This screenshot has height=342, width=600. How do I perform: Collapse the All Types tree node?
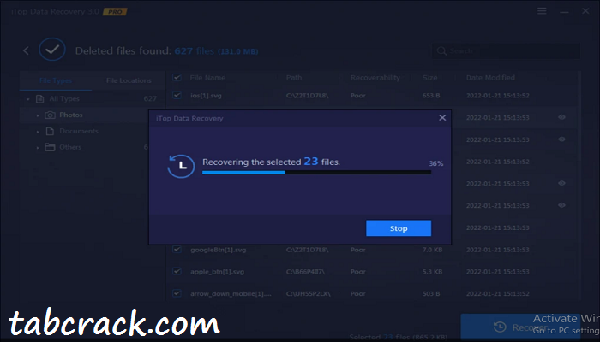click(28, 99)
